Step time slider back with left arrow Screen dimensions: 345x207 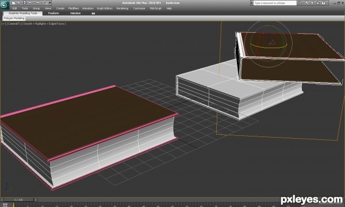coord(2,200)
